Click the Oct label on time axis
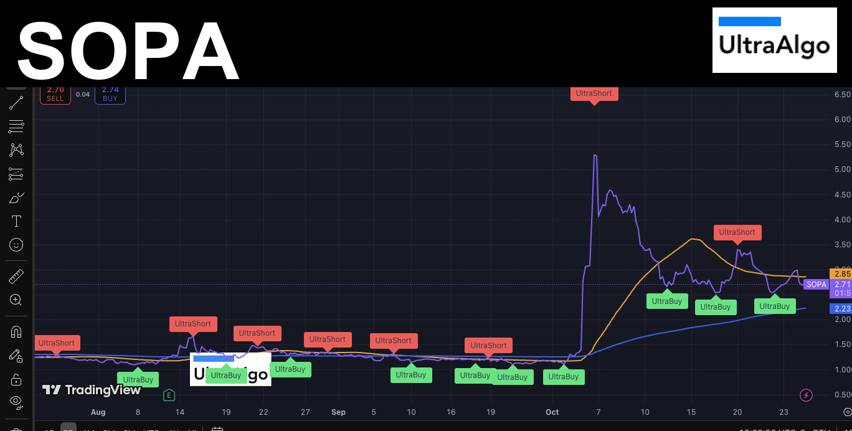This screenshot has width=852, height=431. click(x=552, y=412)
